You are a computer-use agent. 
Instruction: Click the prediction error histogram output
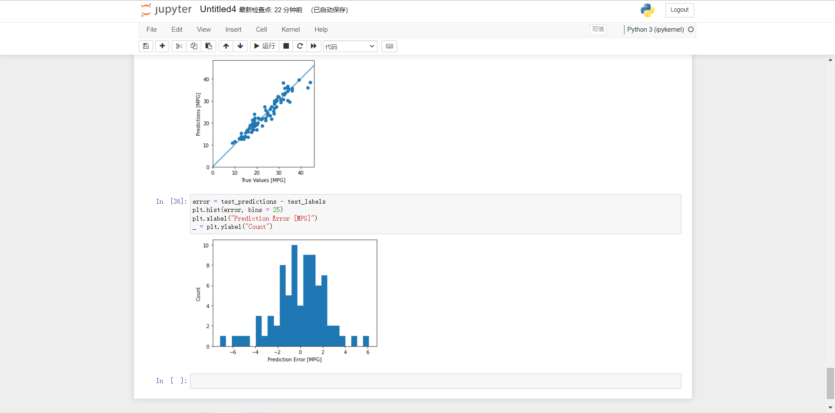(287, 301)
